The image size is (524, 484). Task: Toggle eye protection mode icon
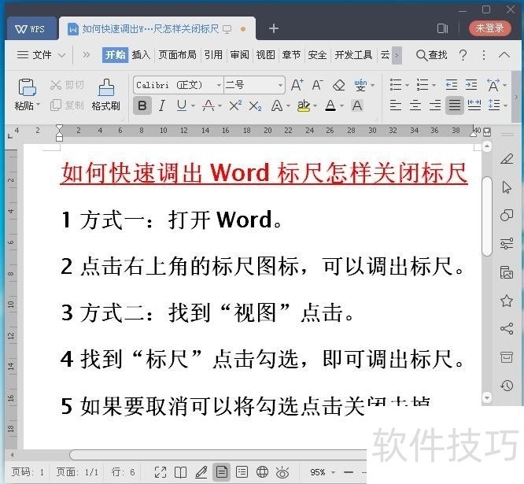coord(282,472)
